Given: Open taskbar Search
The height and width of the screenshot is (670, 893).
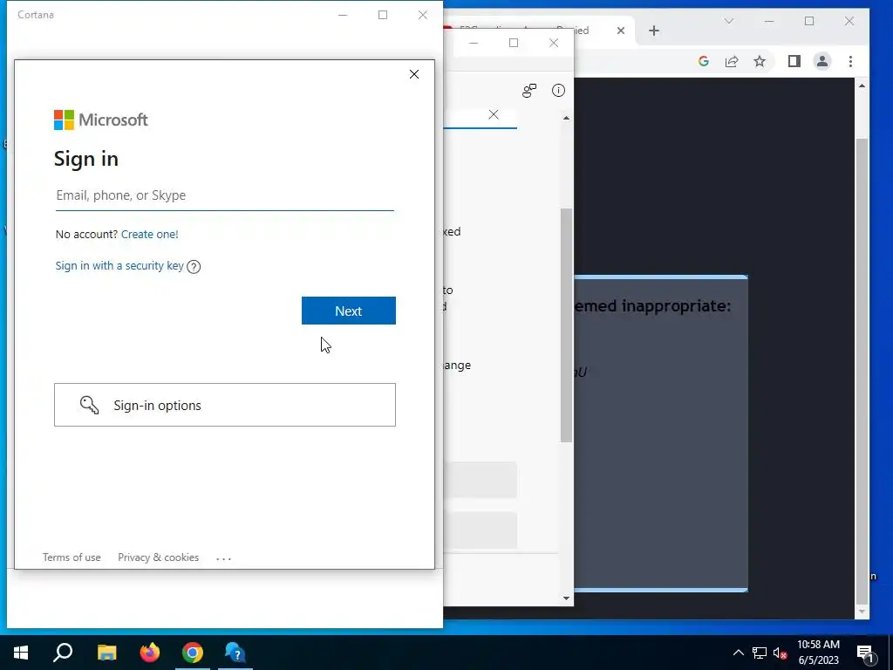Looking at the screenshot, I should [x=63, y=653].
